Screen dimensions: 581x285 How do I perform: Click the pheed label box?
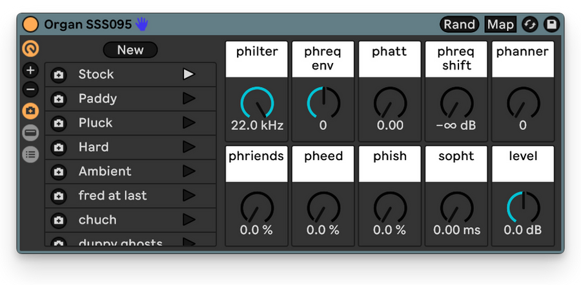323,164
